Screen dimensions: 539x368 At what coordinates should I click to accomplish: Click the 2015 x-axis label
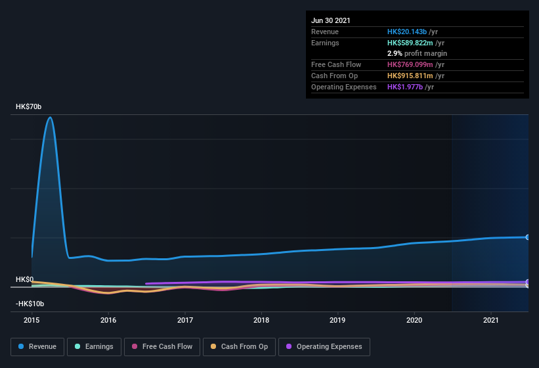click(32, 320)
